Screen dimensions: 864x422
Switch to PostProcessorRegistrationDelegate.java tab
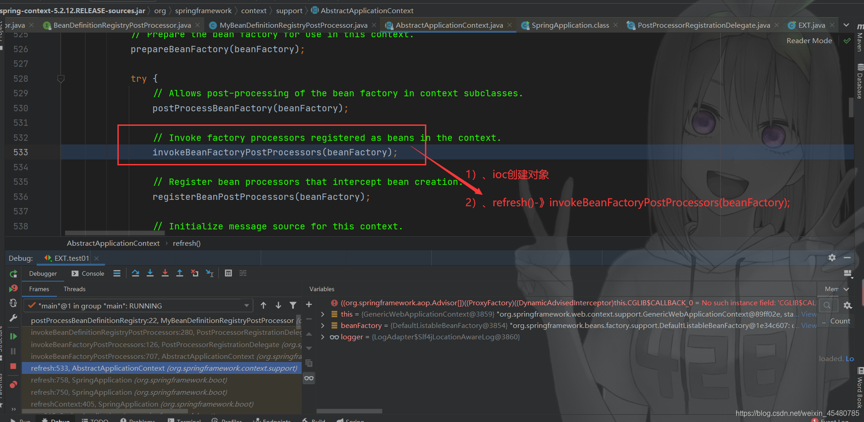click(704, 25)
